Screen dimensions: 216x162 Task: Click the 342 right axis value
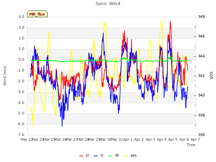point(201,76)
